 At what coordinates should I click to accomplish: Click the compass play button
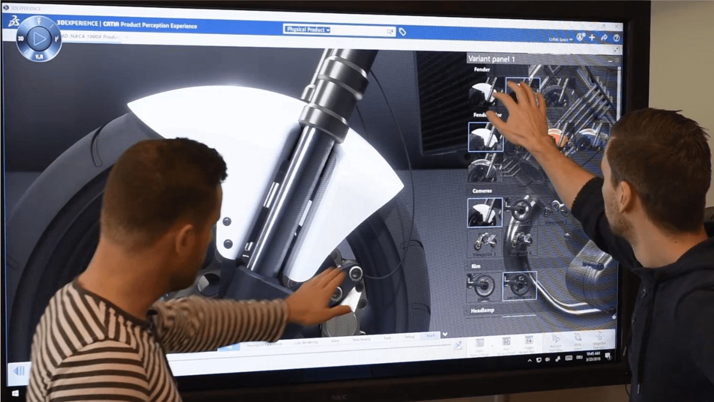point(39,38)
